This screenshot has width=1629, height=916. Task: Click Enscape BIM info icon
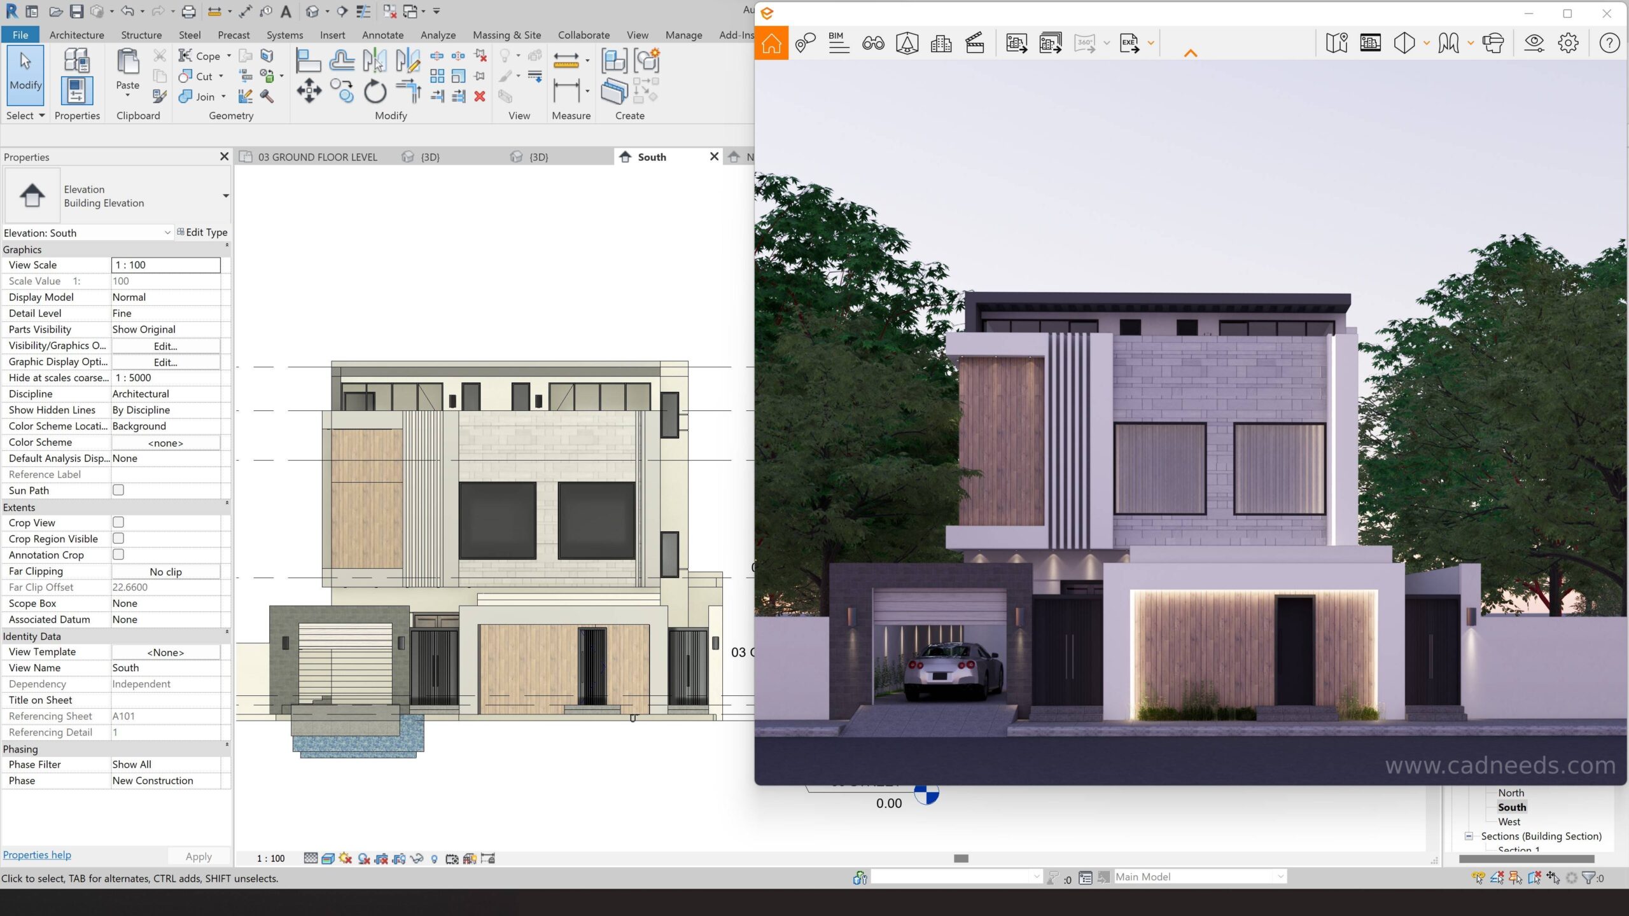tap(839, 43)
